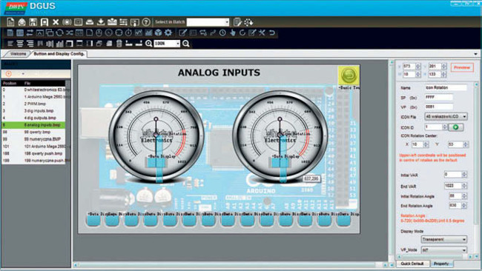Switch to the Quick Default tab
This screenshot has width=482, height=271.
[x=412, y=264]
